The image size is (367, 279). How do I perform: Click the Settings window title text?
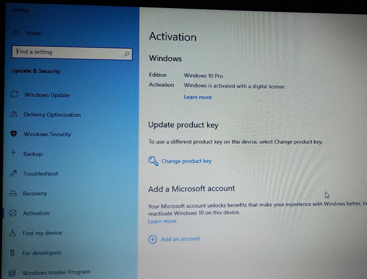coord(20,10)
